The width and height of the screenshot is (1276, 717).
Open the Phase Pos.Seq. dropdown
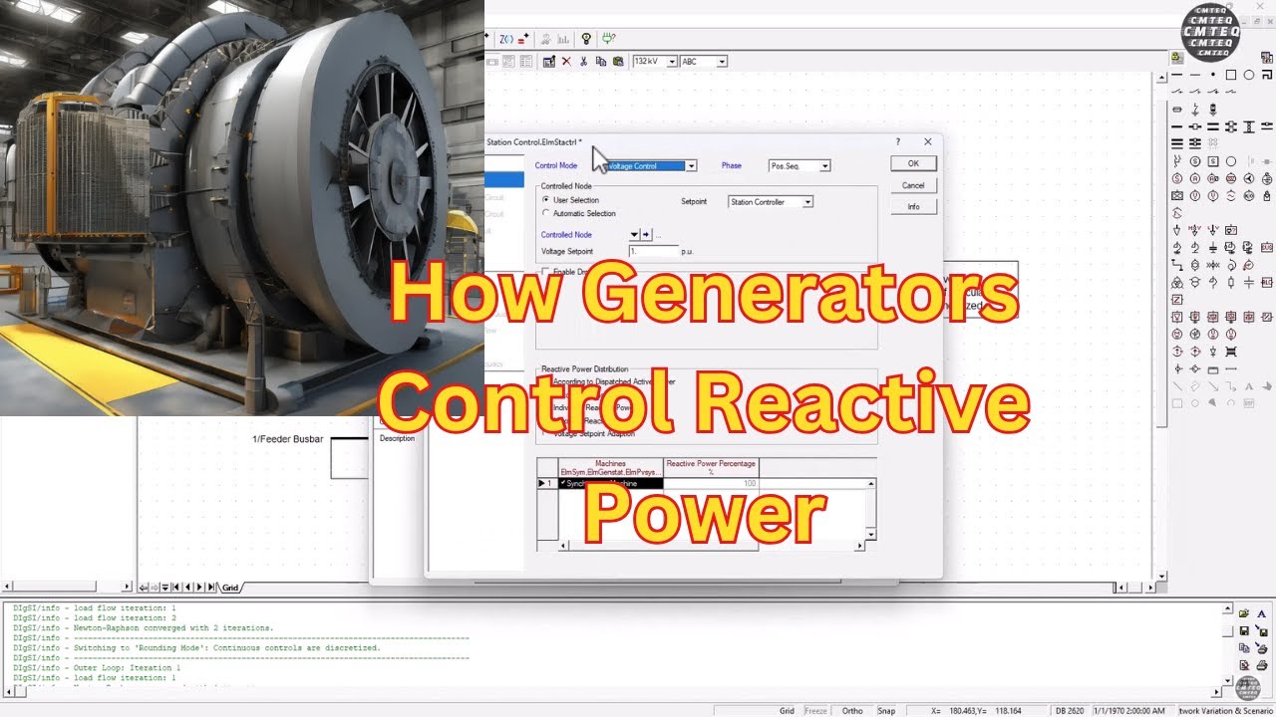point(824,166)
